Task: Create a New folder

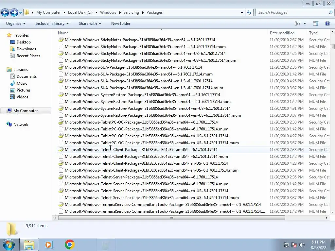Action: click(x=121, y=24)
